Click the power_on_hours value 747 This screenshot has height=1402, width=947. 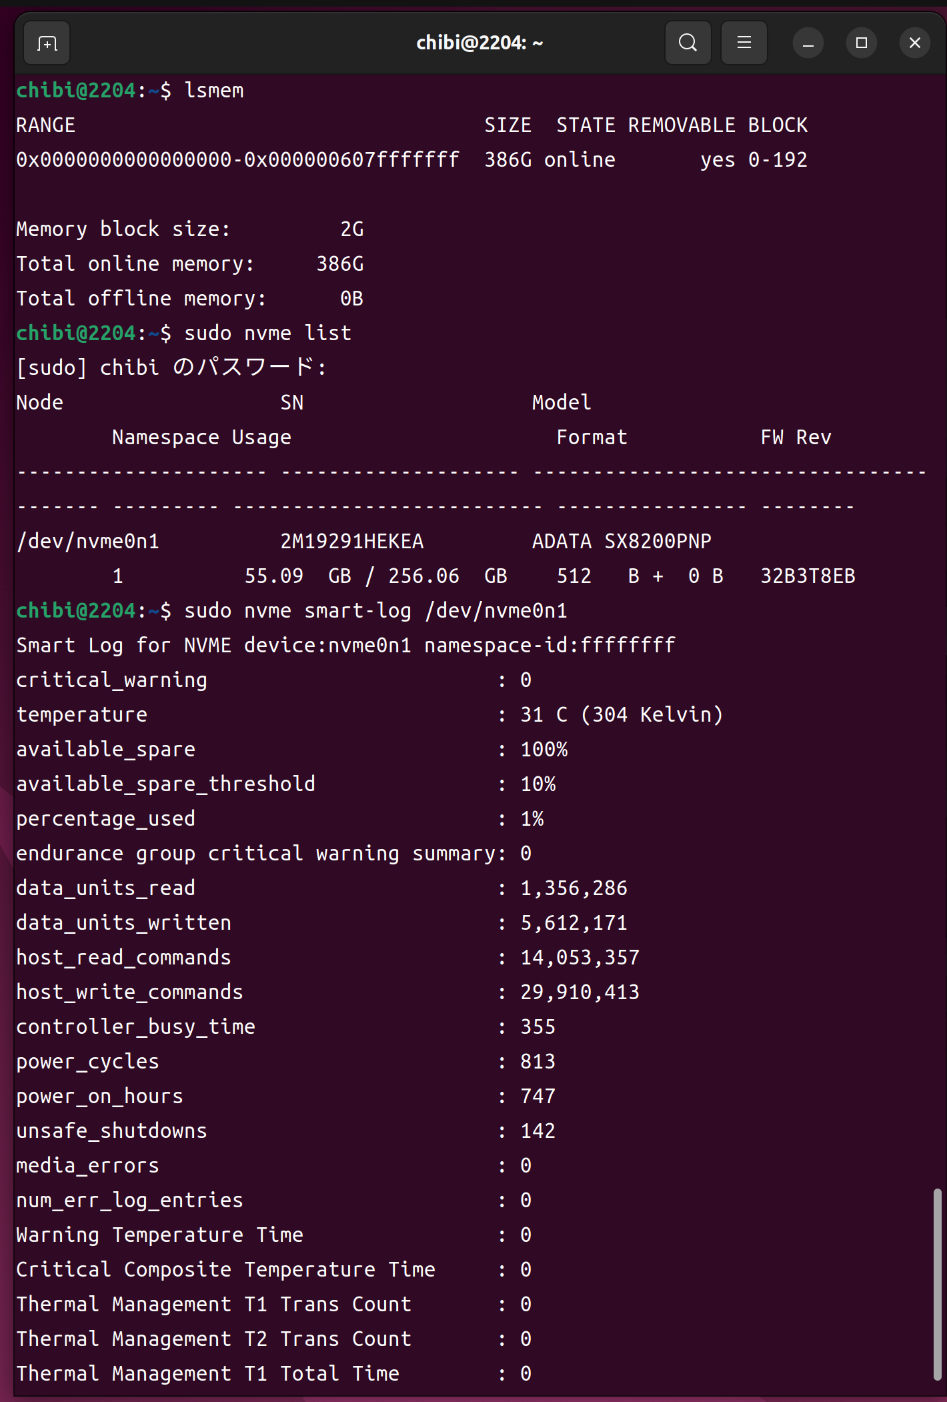538,1097
